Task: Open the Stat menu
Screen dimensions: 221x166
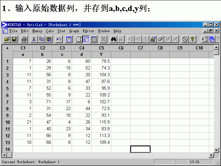Action: click(61, 31)
